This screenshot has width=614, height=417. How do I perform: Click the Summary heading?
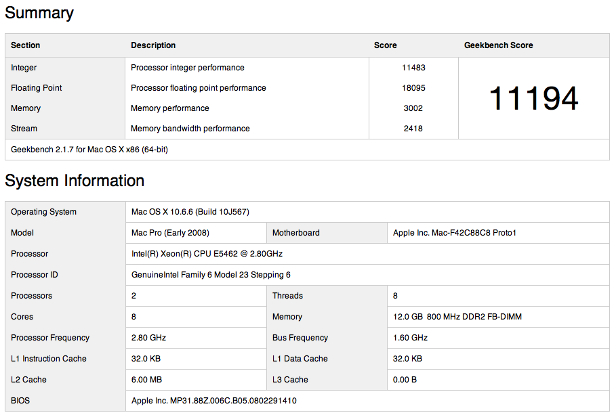(x=39, y=13)
